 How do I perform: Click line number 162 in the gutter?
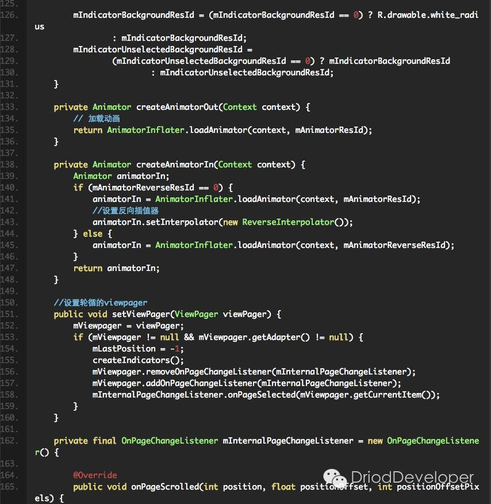click(x=9, y=441)
